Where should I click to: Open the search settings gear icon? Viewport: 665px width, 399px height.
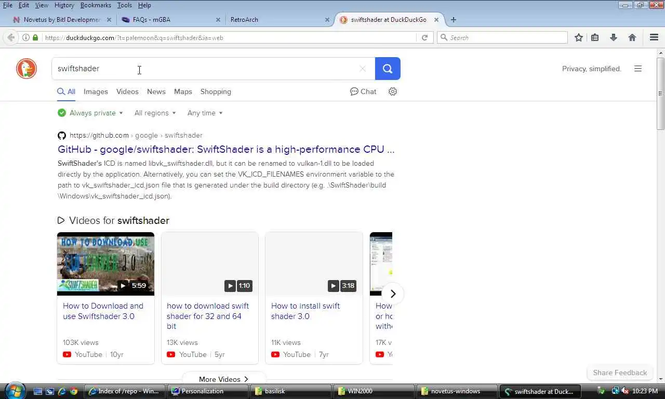[x=393, y=91]
